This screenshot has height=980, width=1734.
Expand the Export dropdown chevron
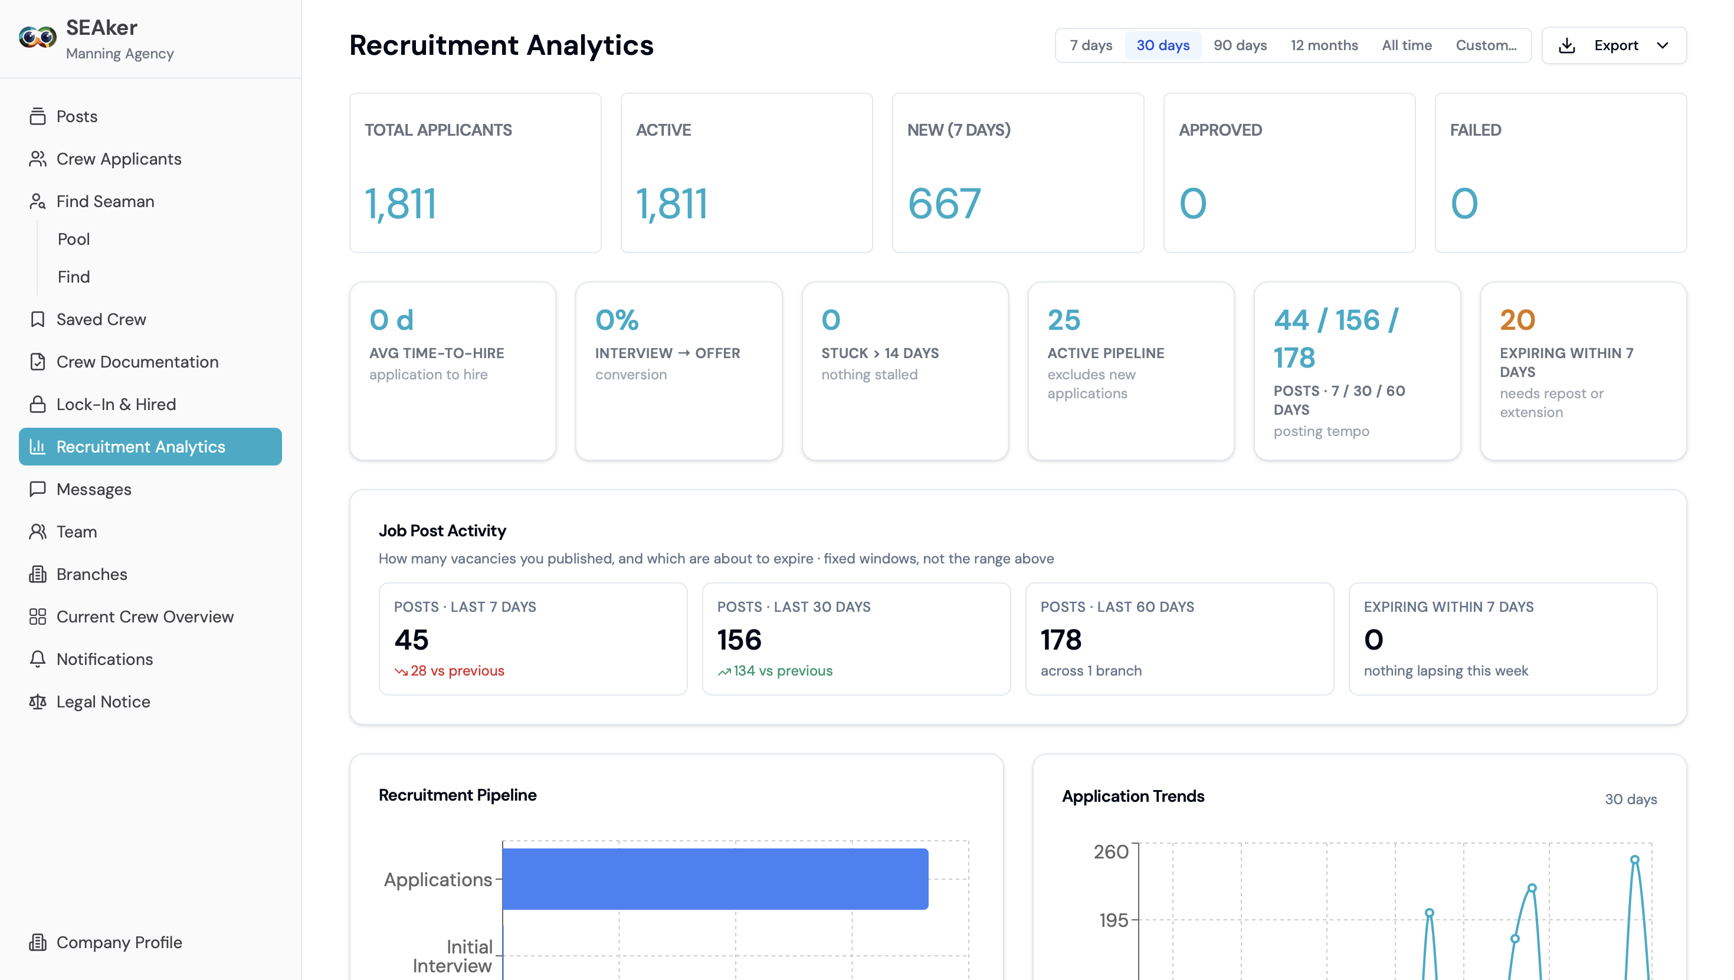point(1663,45)
